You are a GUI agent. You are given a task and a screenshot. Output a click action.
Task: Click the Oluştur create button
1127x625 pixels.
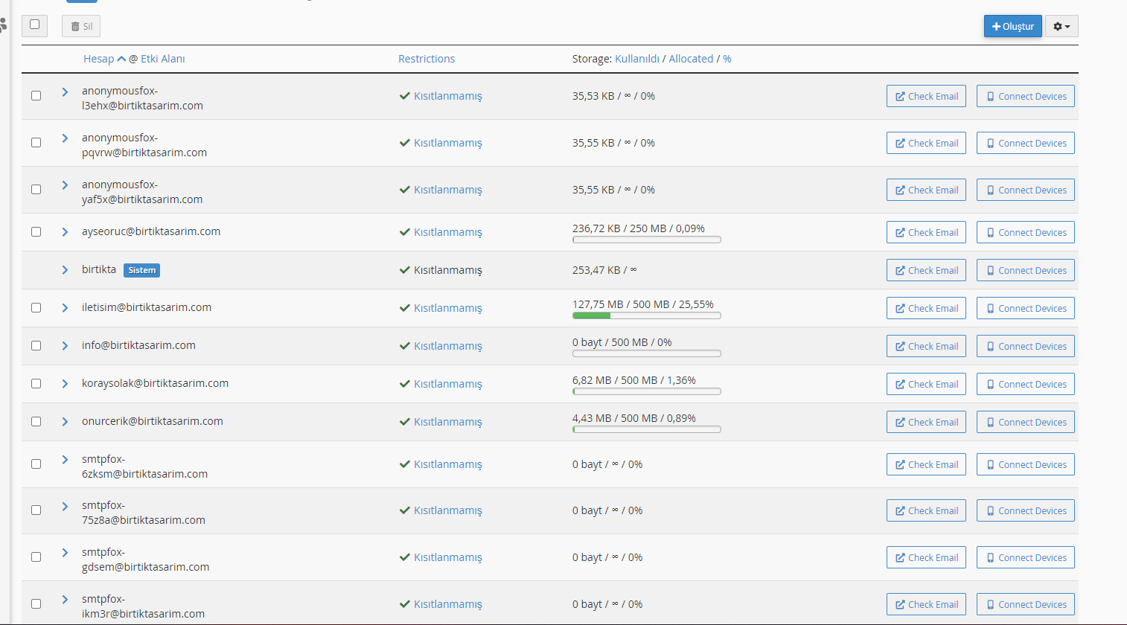coord(1012,26)
